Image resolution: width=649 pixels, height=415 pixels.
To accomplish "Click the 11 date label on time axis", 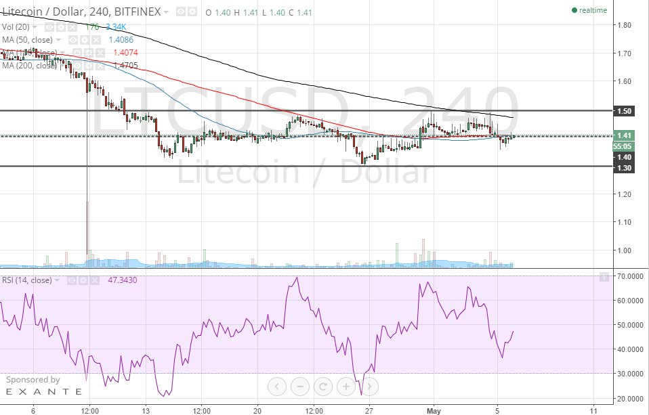I will 593,411.
